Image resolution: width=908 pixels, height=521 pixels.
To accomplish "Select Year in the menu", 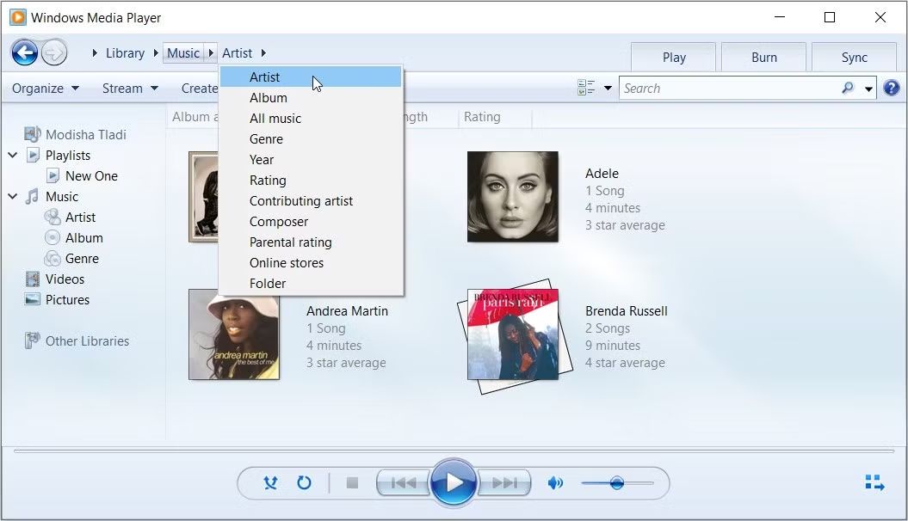I will click(311, 160).
